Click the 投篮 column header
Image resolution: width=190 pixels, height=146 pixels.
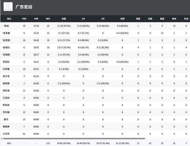64,18
